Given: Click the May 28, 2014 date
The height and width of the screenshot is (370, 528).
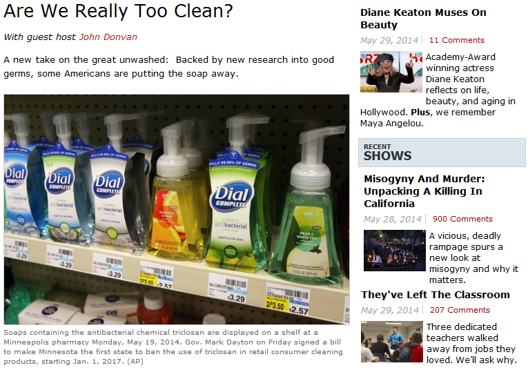Looking at the screenshot, I should tap(393, 220).
